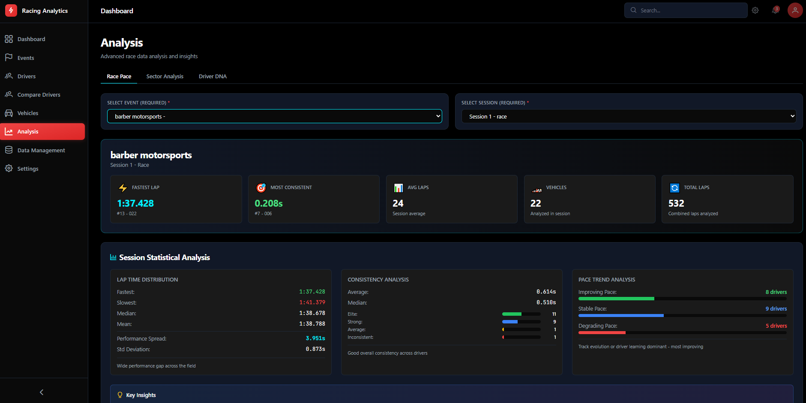Image resolution: width=806 pixels, height=403 pixels.
Task: Click the Avg Laps bar chart icon
Action: tap(399, 188)
